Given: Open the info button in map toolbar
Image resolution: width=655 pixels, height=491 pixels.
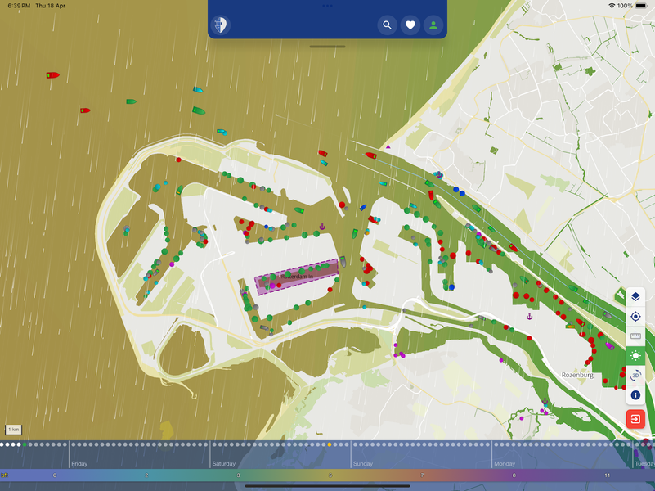Looking at the screenshot, I should pos(635,395).
